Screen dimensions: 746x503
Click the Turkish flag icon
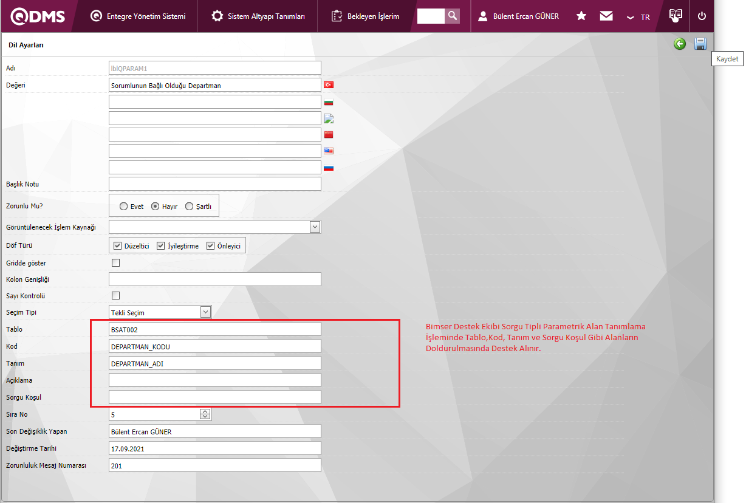[x=329, y=85]
